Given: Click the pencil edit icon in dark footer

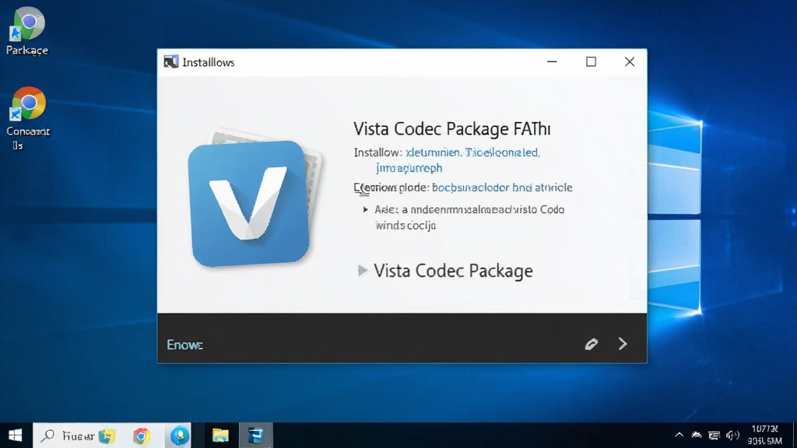Looking at the screenshot, I should click(x=592, y=344).
